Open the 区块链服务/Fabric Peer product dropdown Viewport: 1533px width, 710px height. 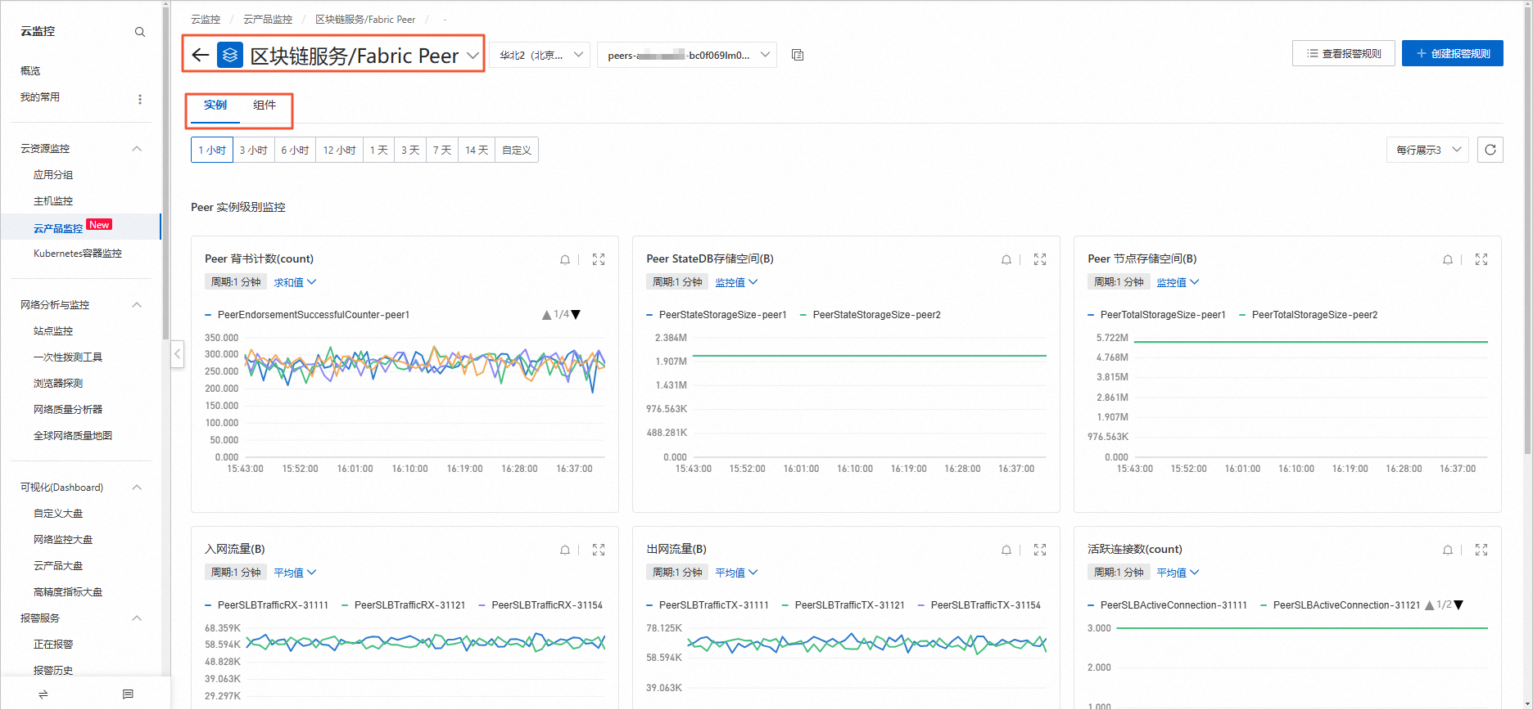click(473, 56)
